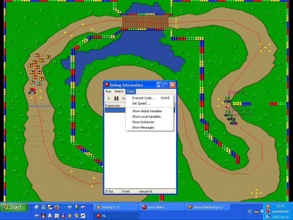This screenshot has height=220, width=293.
Task: Click Show Global Variables
Action: (147, 111)
